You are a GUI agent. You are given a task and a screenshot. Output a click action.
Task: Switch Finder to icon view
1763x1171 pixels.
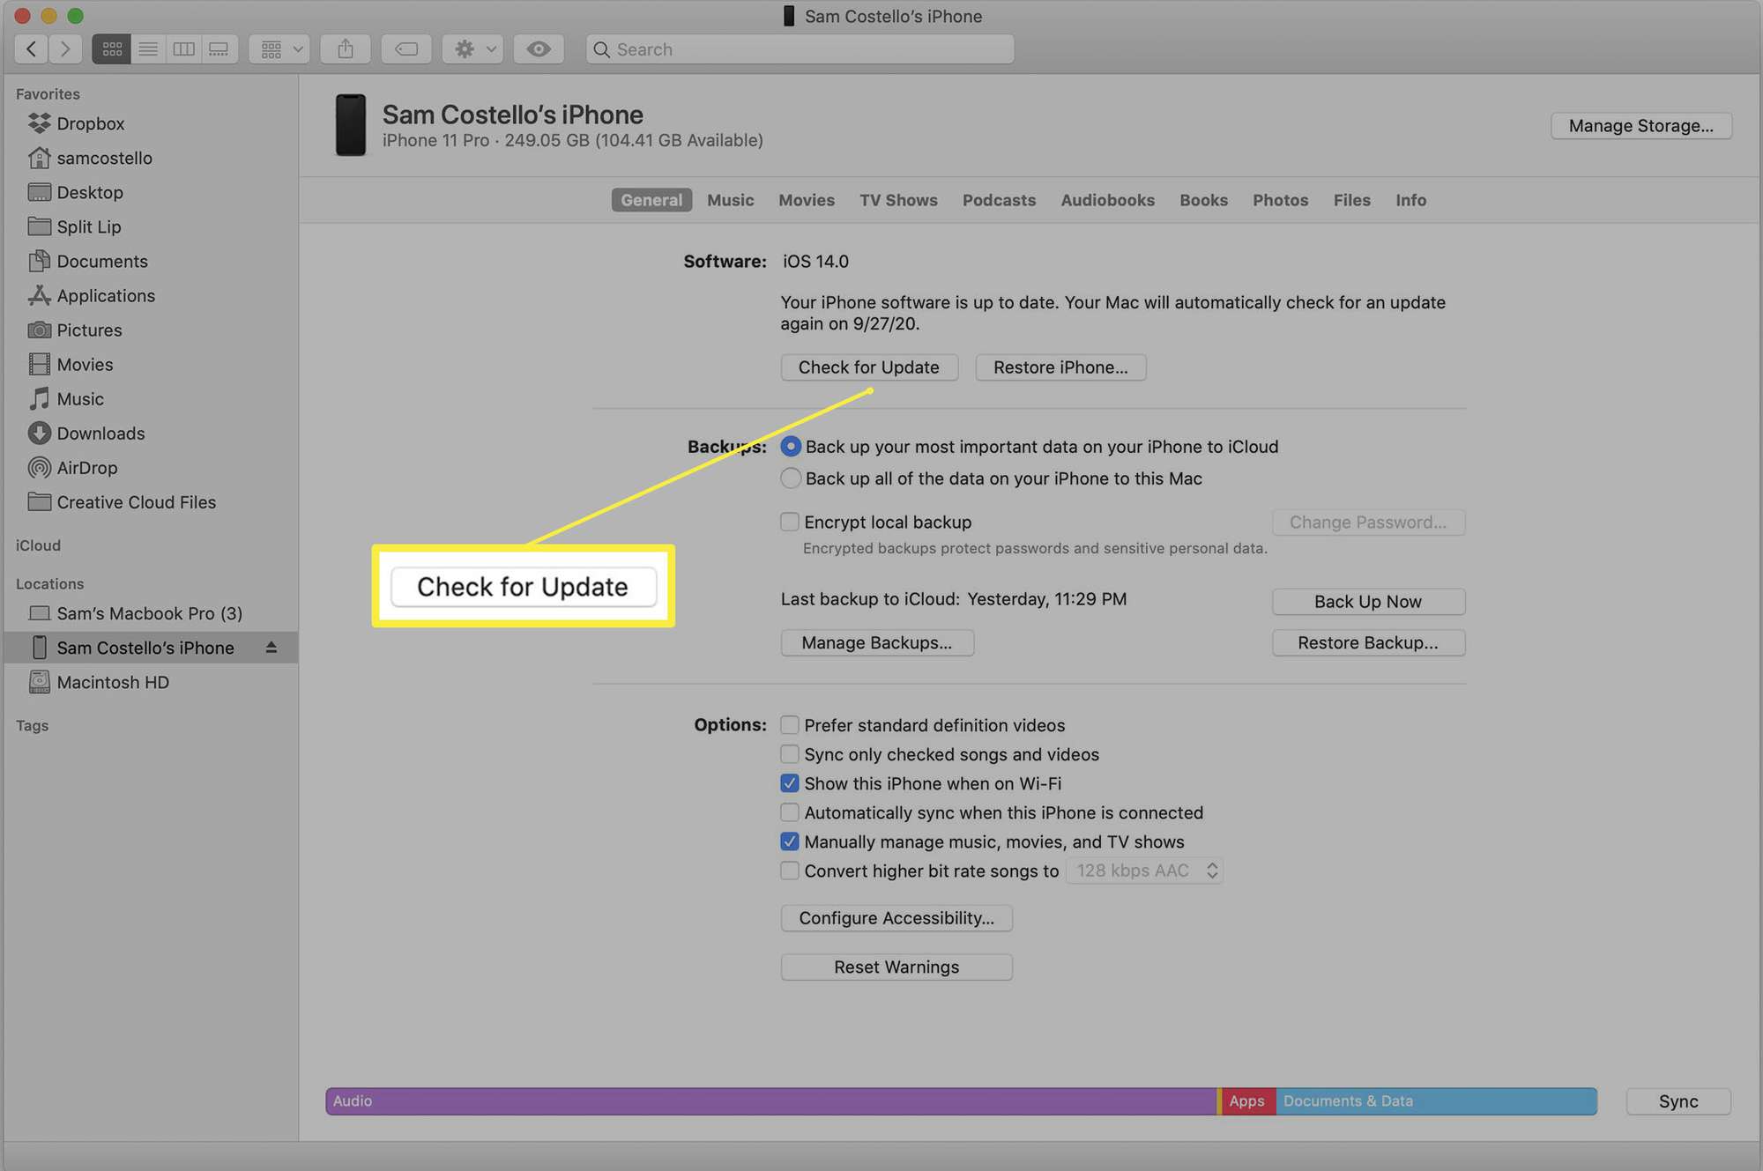point(112,49)
